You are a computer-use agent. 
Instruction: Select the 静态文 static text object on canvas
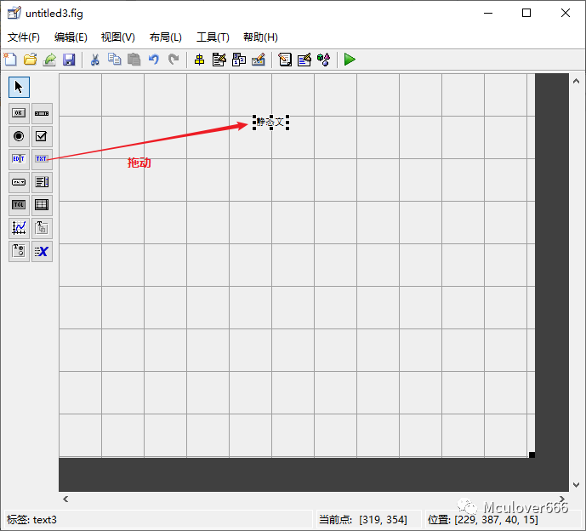(x=270, y=123)
